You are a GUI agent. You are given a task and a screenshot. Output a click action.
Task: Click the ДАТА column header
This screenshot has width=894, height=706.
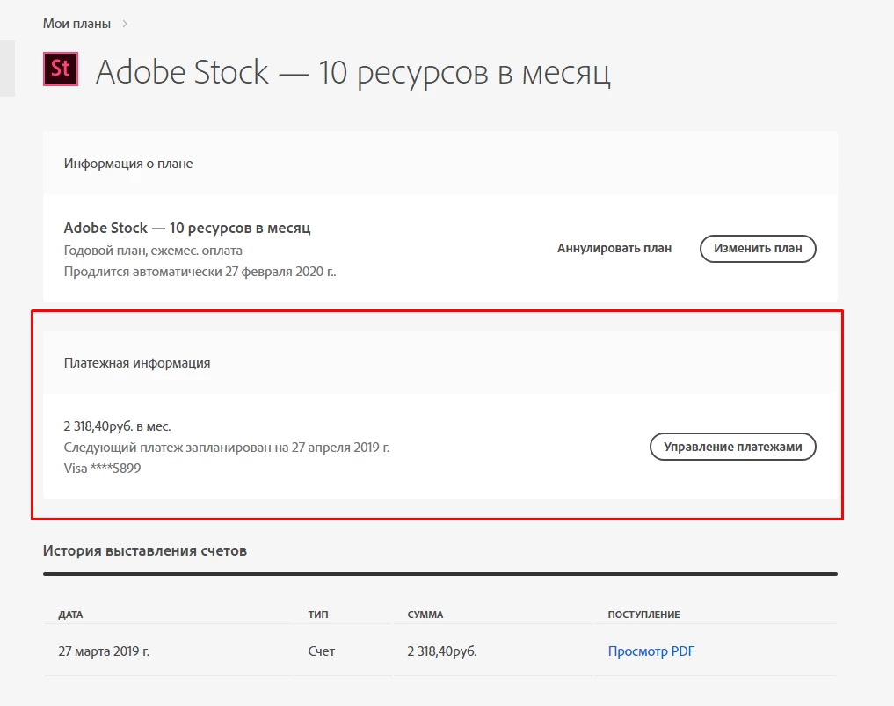70,615
